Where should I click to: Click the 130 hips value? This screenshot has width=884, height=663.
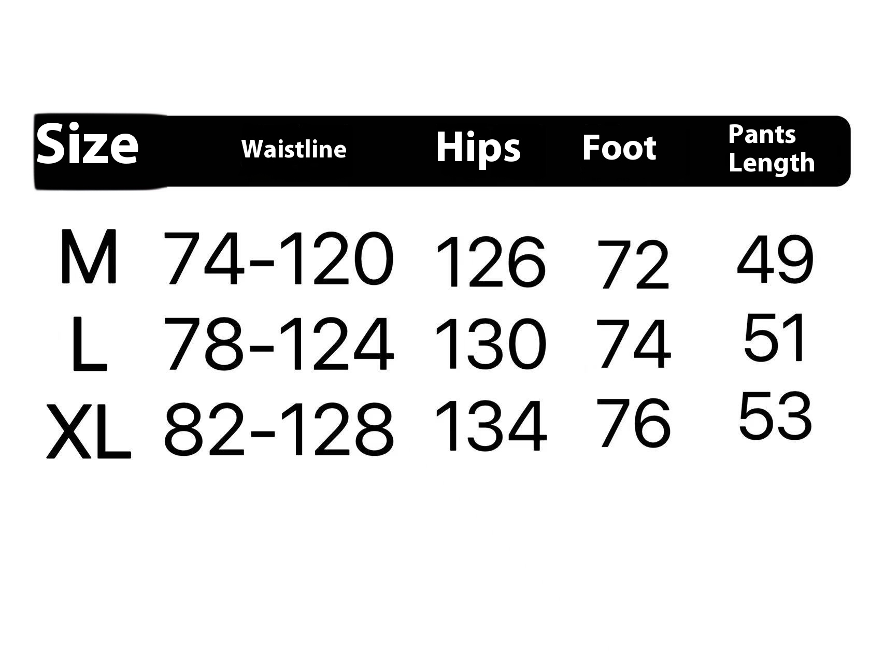coord(490,344)
